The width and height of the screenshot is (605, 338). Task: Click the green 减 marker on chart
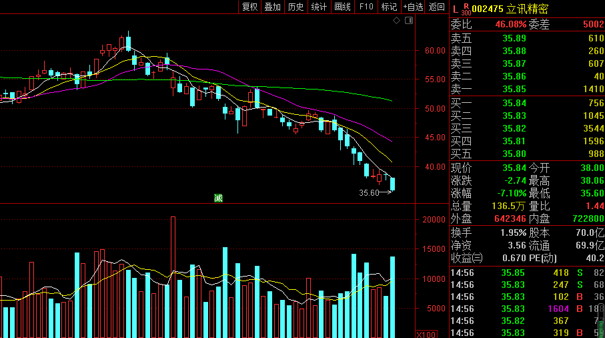(x=218, y=198)
